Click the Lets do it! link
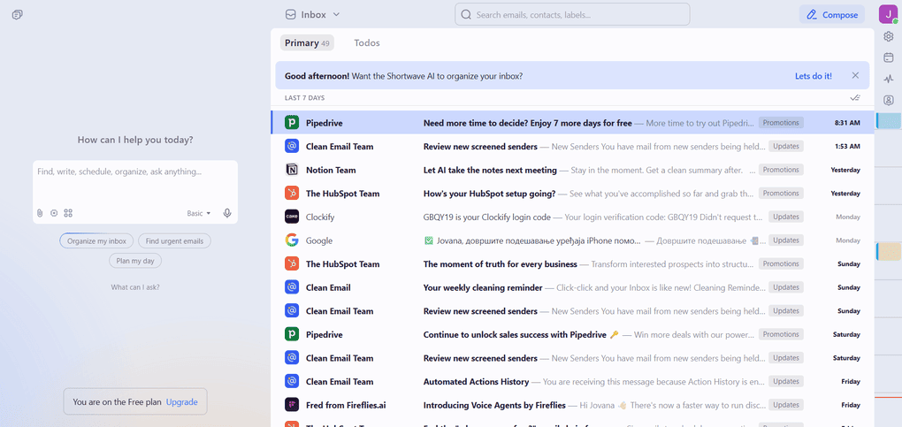 [814, 75]
